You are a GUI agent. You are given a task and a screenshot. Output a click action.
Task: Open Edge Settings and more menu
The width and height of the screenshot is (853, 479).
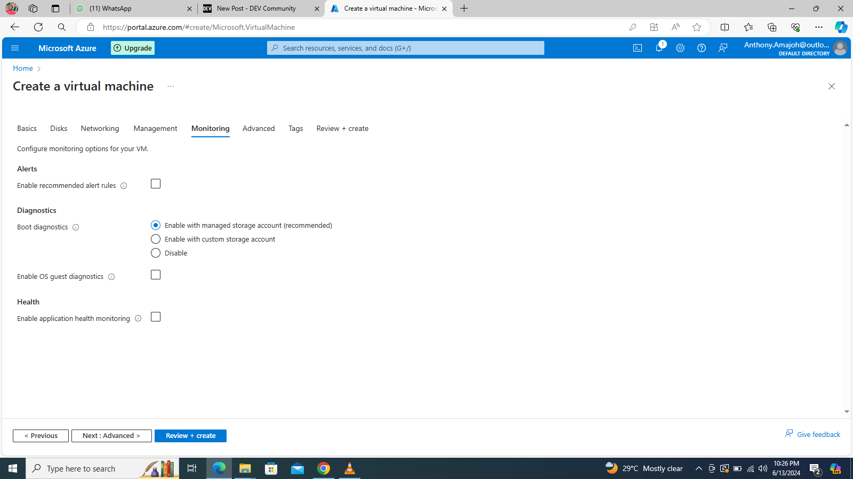[819, 27]
